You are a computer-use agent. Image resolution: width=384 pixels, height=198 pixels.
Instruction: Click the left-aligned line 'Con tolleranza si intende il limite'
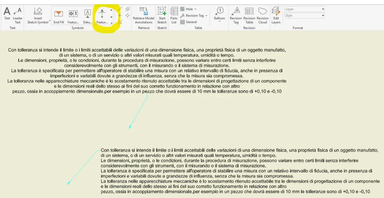pyautogui.click(x=239, y=150)
